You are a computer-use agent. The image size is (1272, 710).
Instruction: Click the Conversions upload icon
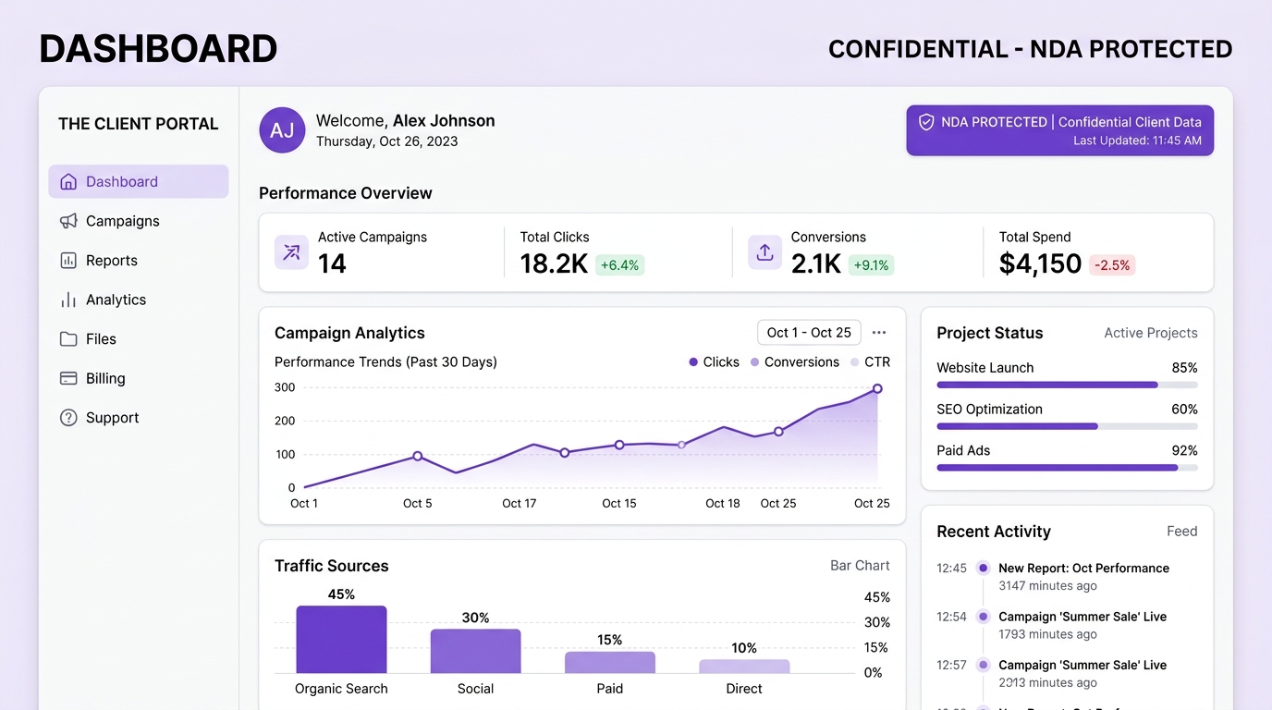coord(764,252)
